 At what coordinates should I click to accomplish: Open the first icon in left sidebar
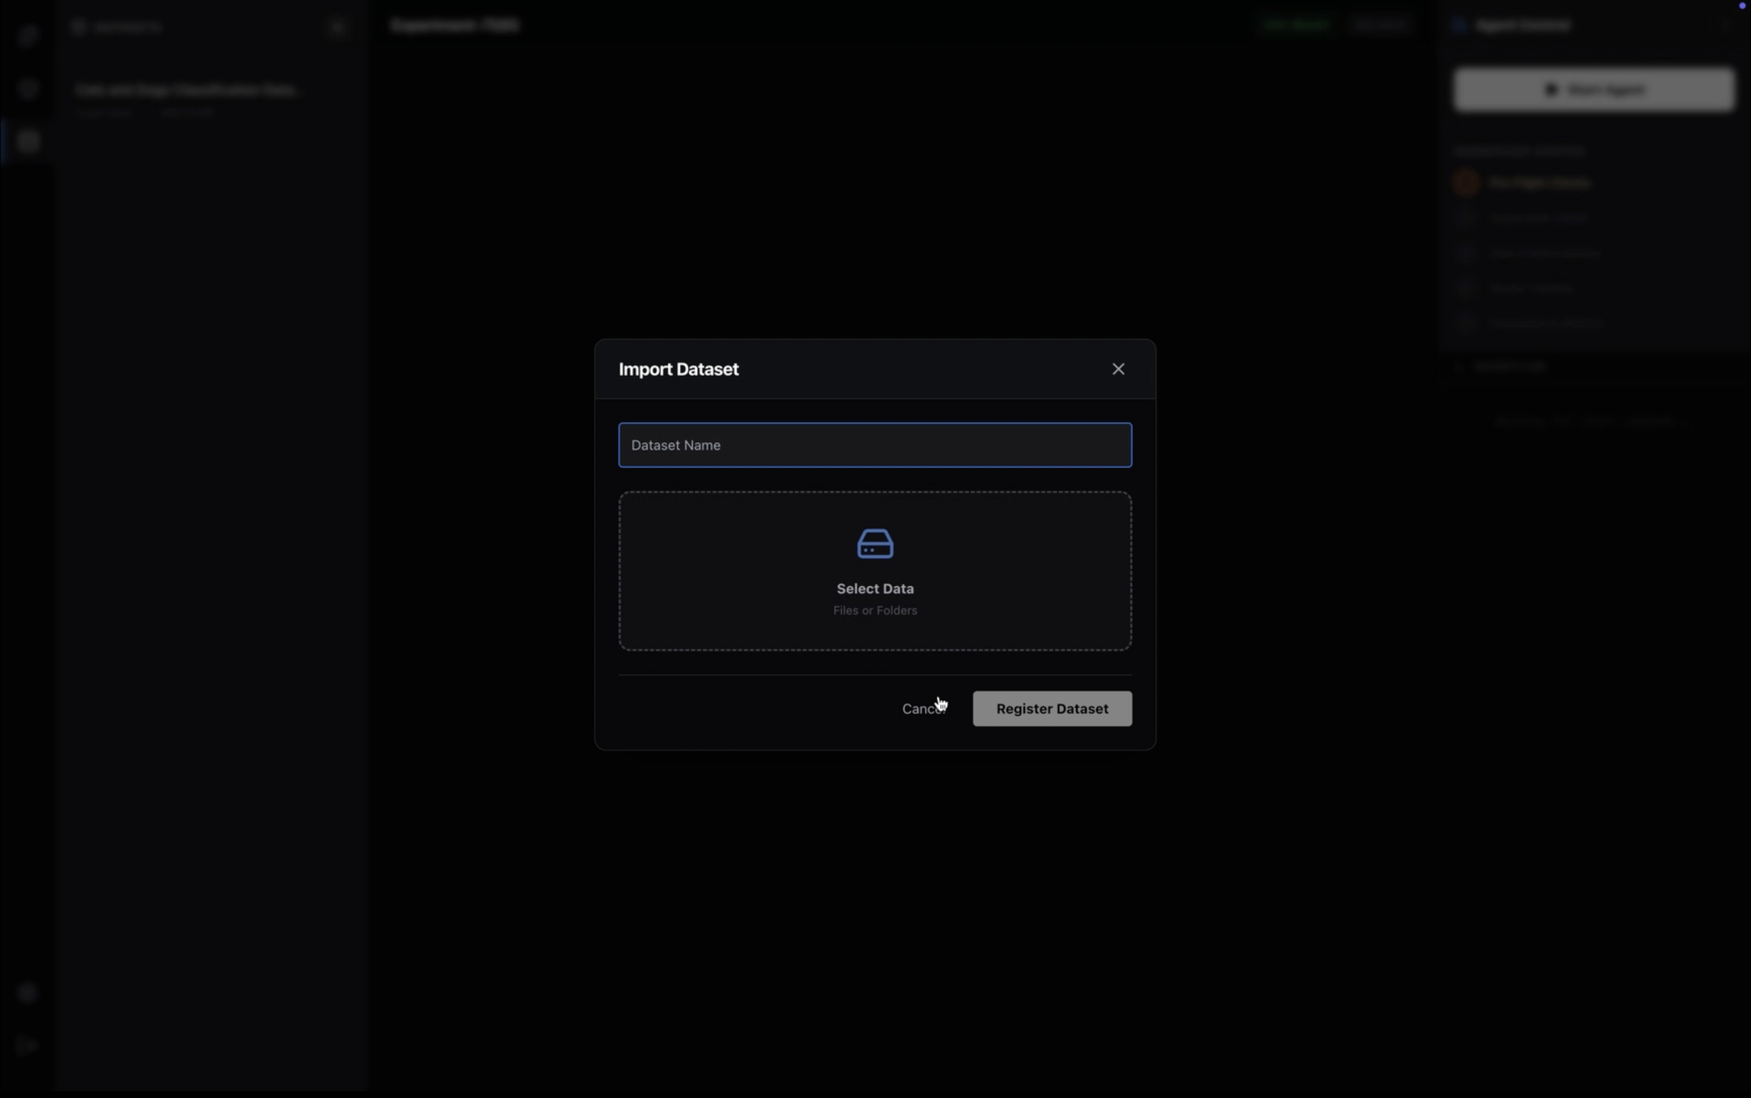27,35
